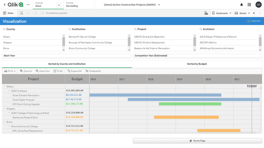Screen dimensions: 264x148
Task: Click the Zoom In toolbar button
Action: [26, 71]
